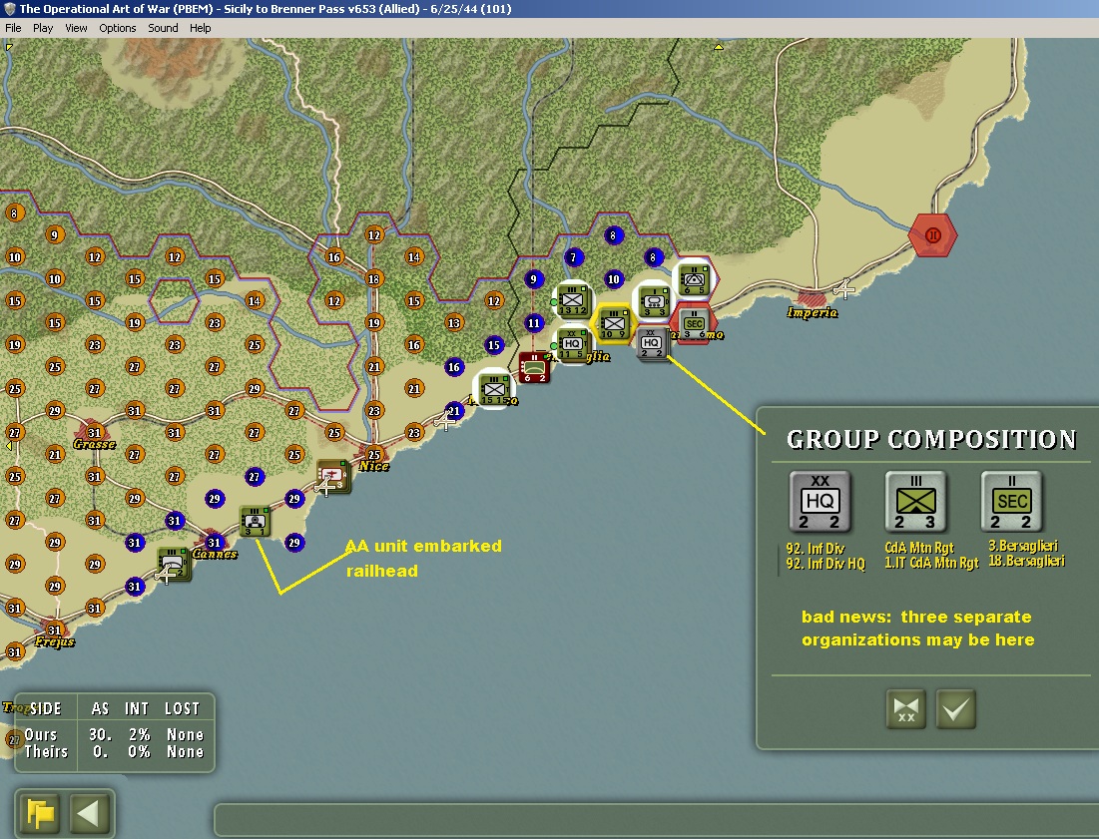The image size is (1099, 839).
Task: Click the back arrow button
Action: click(90, 814)
